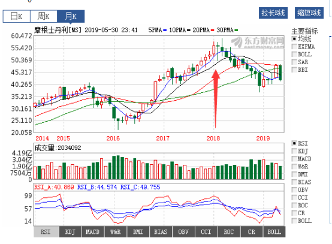Open the MACD tab at chart bottom
The image size is (332, 244).
coord(93,232)
